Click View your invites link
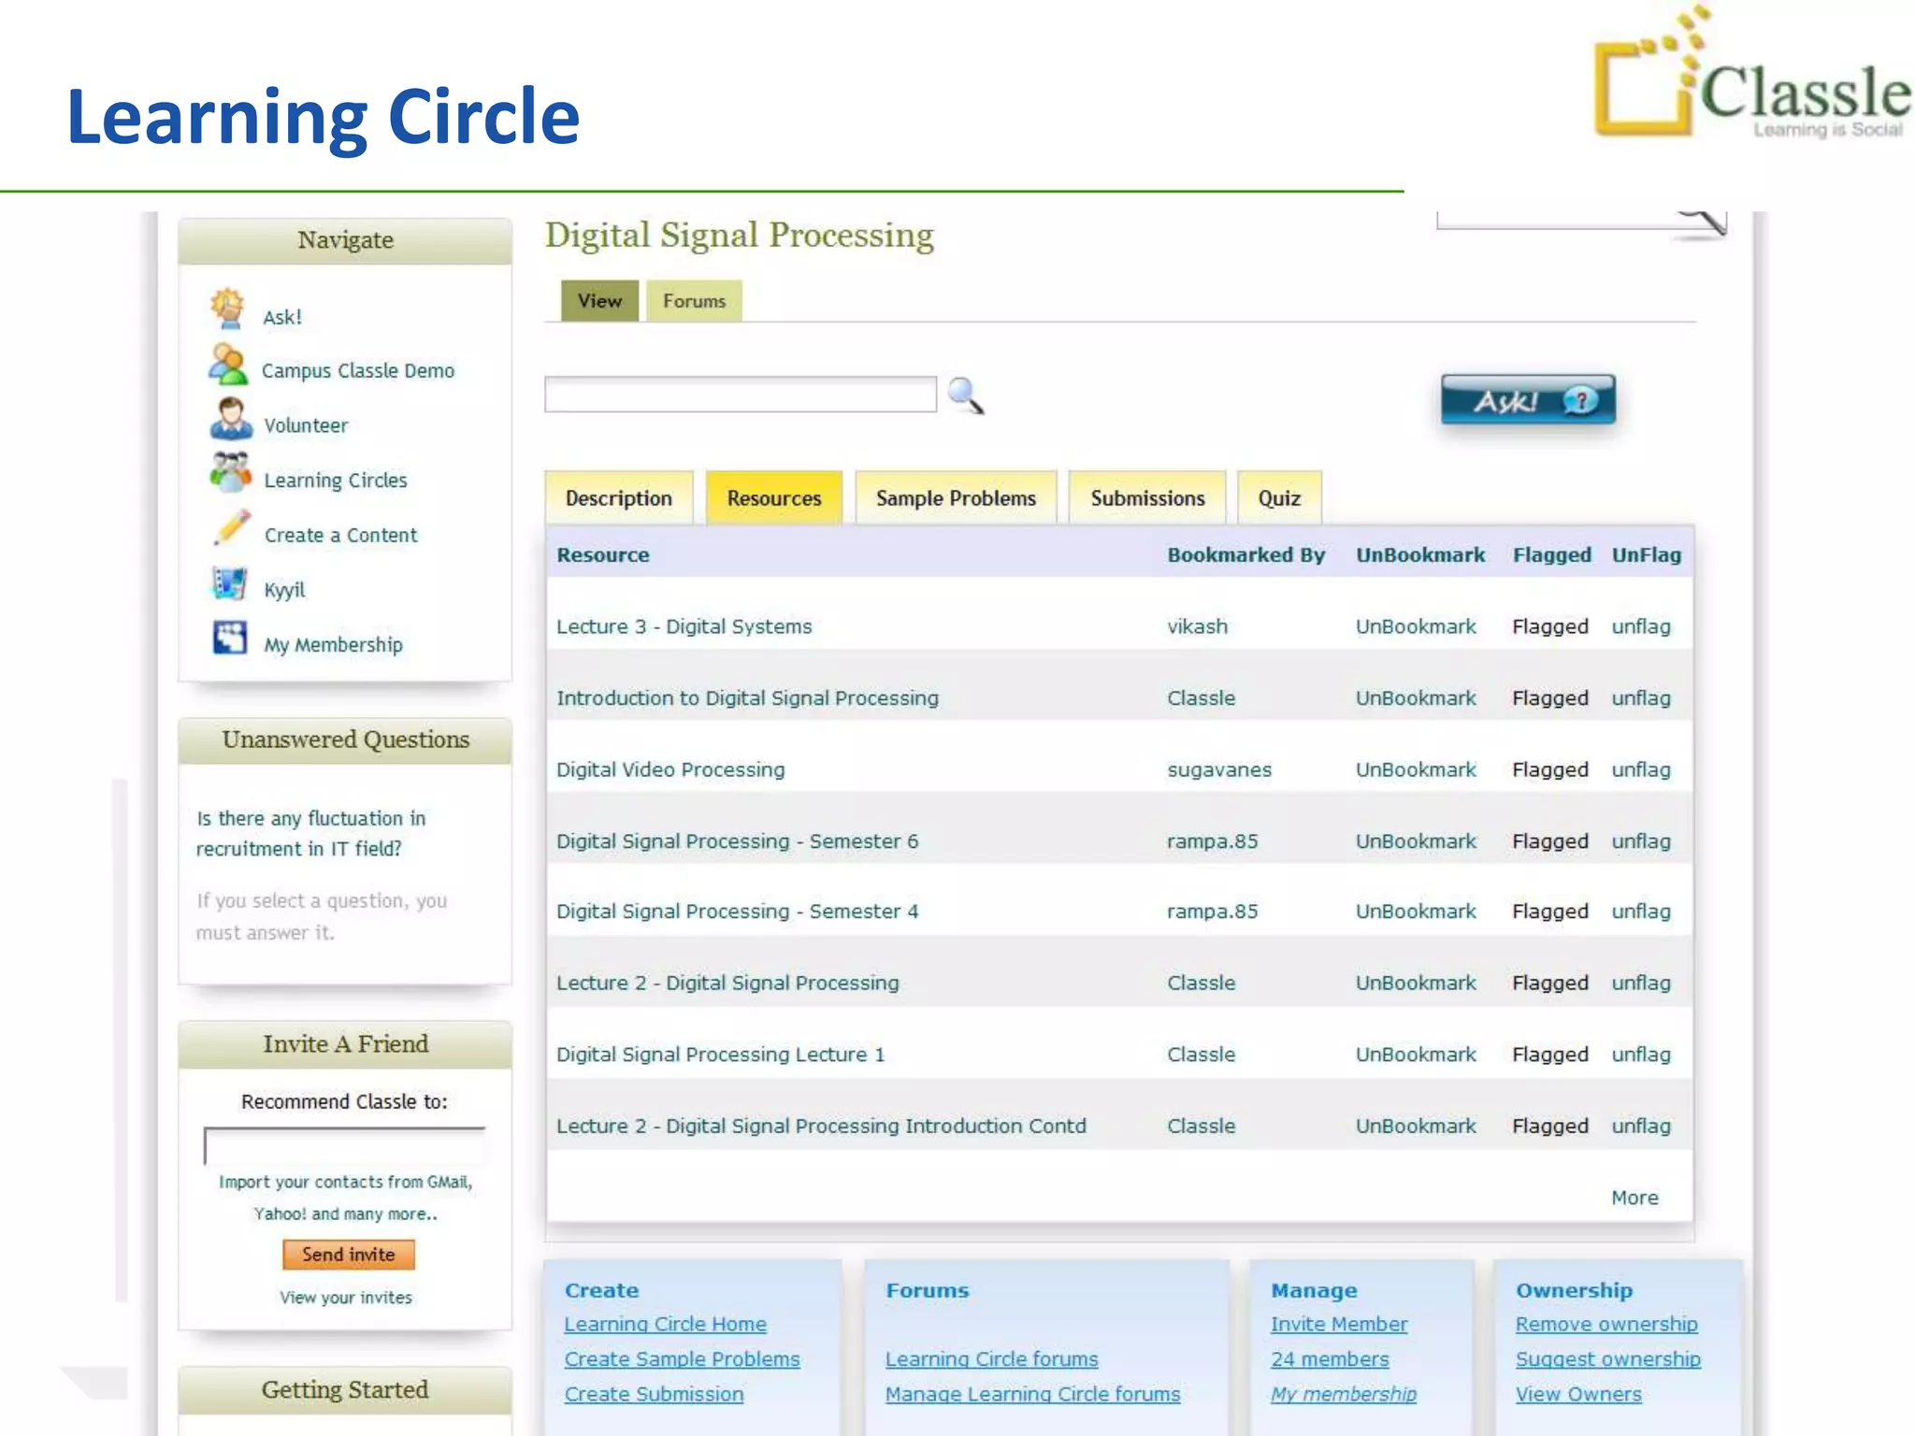This screenshot has height=1436, width=1915. [346, 1298]
